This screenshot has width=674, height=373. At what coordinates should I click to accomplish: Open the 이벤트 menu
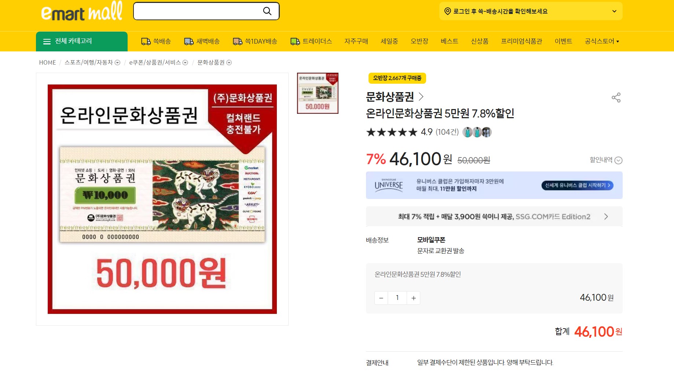click(x=563, y=41)
